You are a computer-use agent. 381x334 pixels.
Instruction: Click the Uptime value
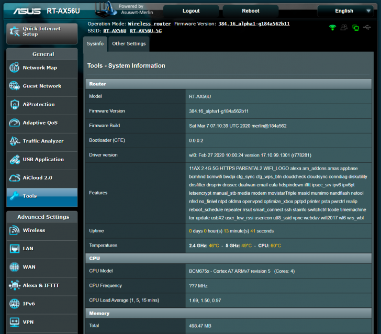[x=231, y=231]
